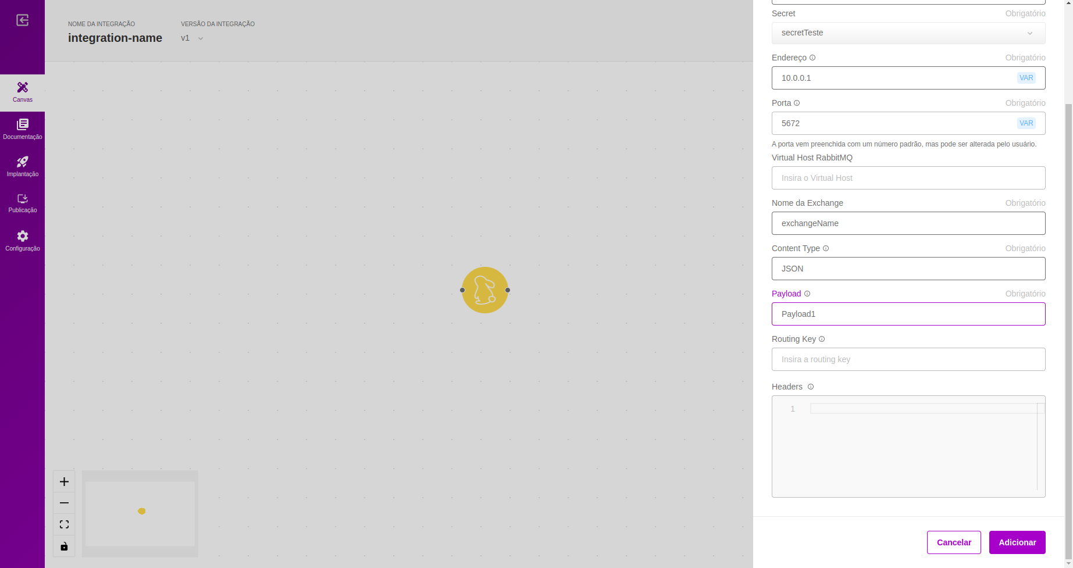The image size is (1073, 568).
Task: Click the Endereço field with 10.0.0.1
Action: [908, 78]
